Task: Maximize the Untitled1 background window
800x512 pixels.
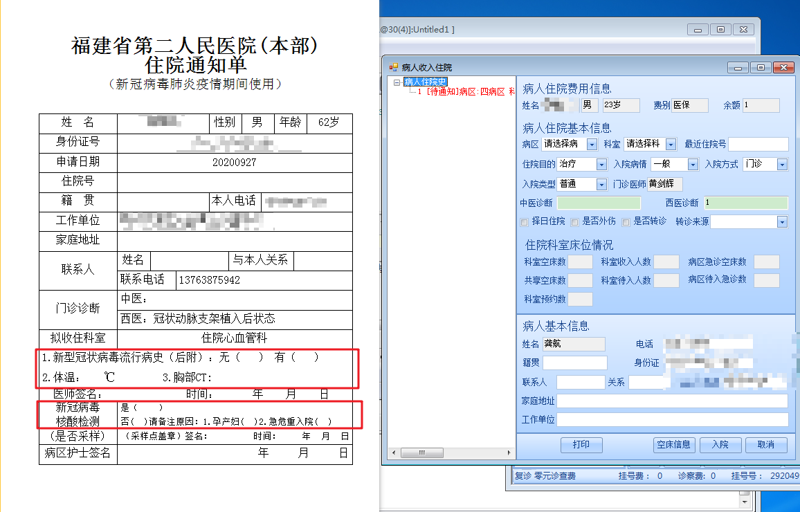Action: [x=720, y=30]
